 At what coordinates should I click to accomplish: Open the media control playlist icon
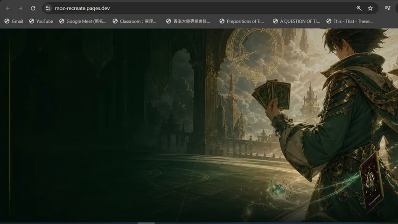[x=388, y=8]
